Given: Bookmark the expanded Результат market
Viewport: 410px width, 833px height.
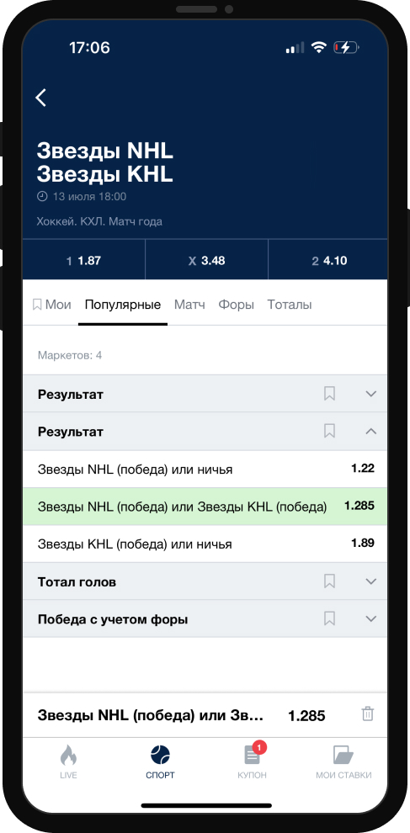Looking at the screenshot, I should [x=330, y=431].
